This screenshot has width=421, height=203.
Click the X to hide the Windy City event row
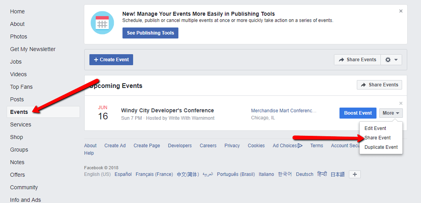click(x=401, y=103)
